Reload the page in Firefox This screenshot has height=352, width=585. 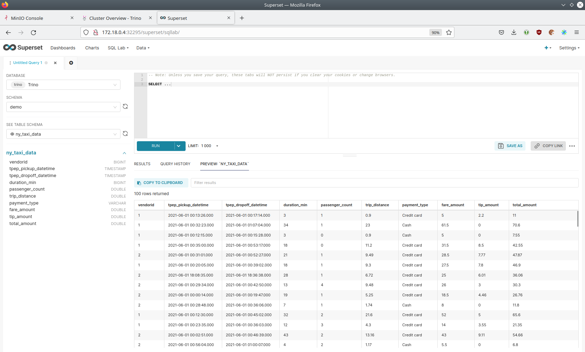pos(33,32)
